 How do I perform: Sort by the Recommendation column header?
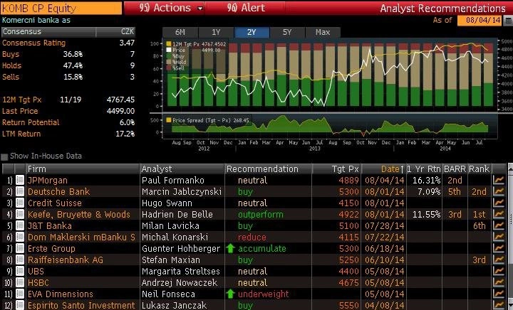point(269,169)
